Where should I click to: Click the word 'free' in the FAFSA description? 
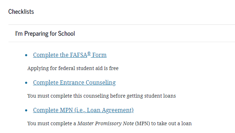pos(114,68)
